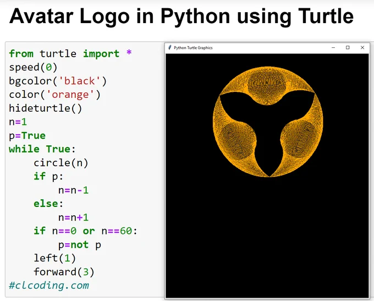Click the code line 'n=n+1'
The width and height of the screenshot is (374, 301).
pos(74,217)
